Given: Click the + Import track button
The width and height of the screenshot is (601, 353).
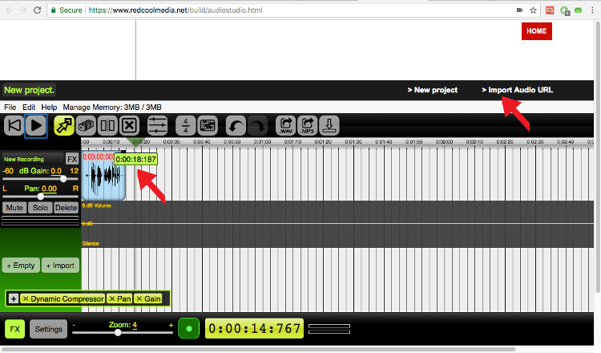Looking at the screenshot, I should click(x=61, y=266).
